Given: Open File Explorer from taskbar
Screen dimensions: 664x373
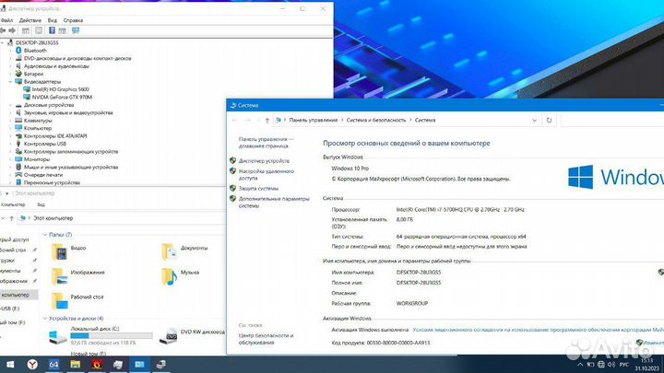Looking at the screenshot, I should [76, 364].
